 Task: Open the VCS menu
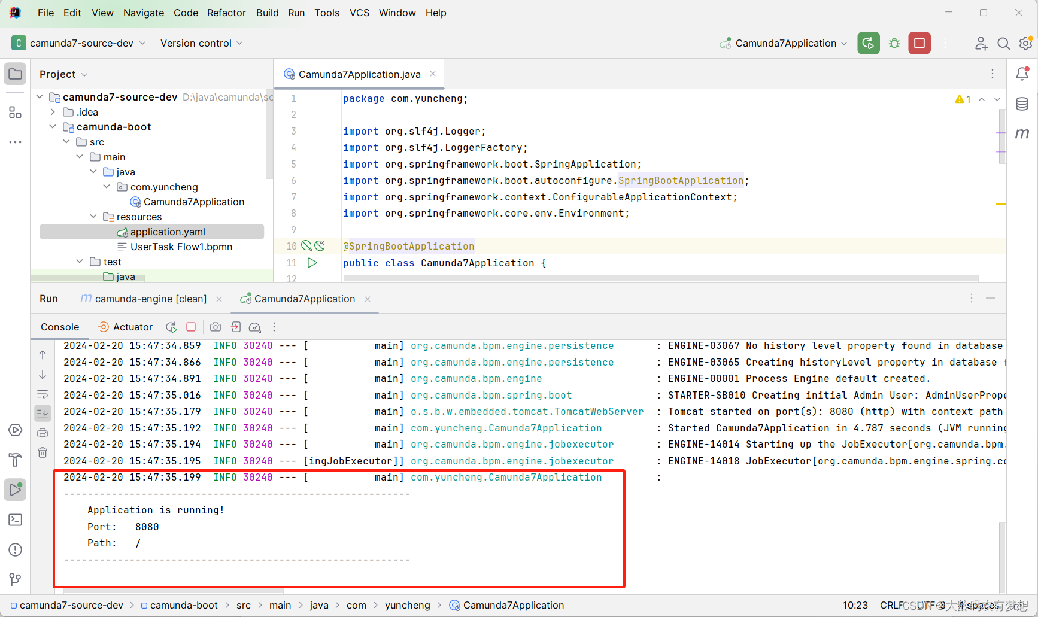pyautogui.click(x=359, y=13)
